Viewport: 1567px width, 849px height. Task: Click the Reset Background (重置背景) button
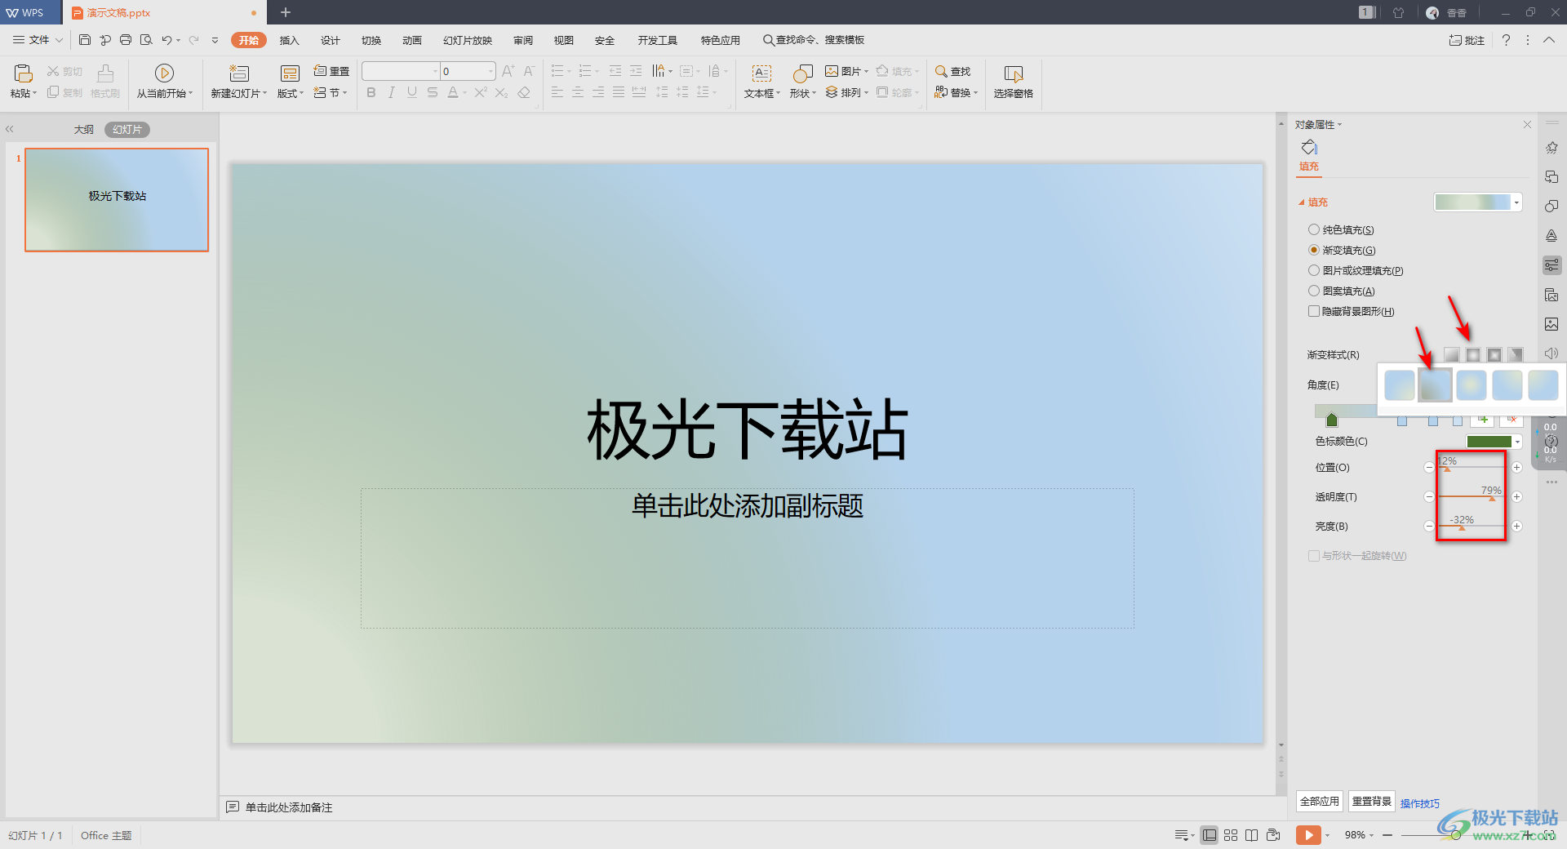(1372, 802)
